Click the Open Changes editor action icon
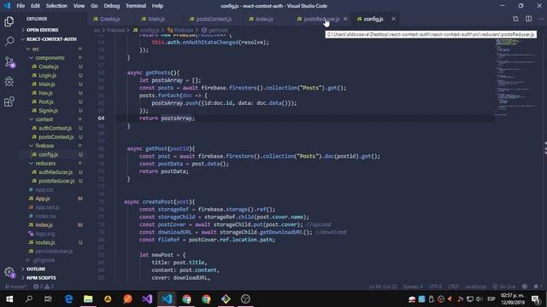The image size is (547, 307). click(x=515, y=19)
